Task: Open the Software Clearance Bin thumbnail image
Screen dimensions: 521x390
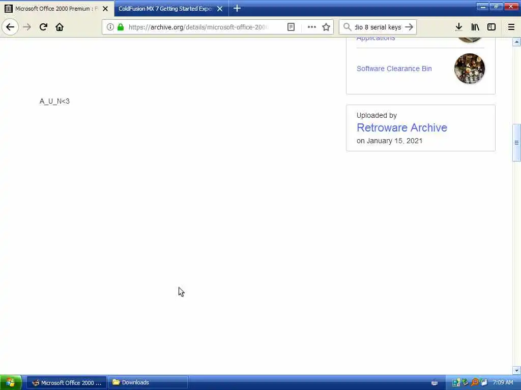Action: pyautogui.click(x=470, y=69)
